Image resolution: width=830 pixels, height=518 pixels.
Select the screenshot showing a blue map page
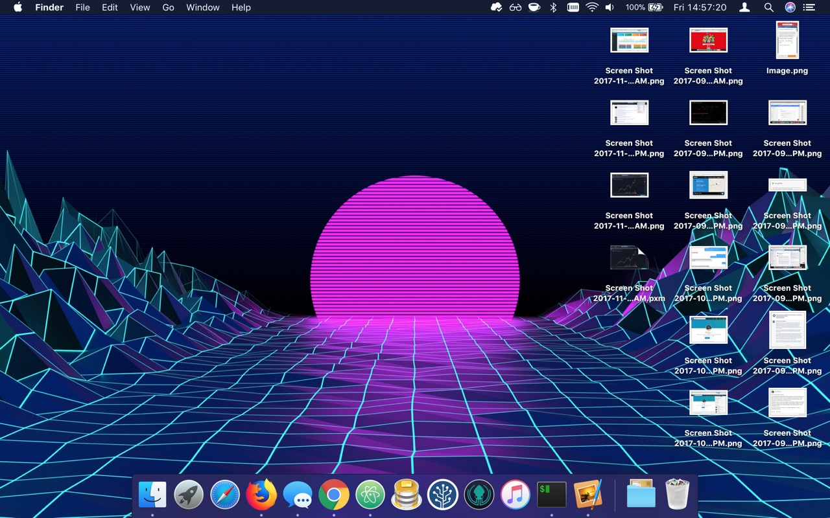pos(708,185)
